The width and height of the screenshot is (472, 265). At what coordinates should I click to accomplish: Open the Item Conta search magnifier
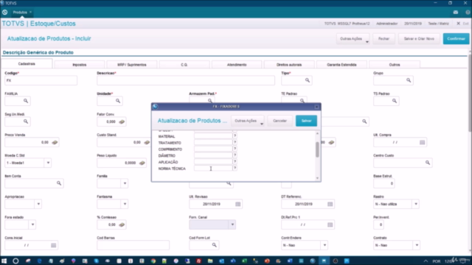pyautogui.click(x=59, y=183)
